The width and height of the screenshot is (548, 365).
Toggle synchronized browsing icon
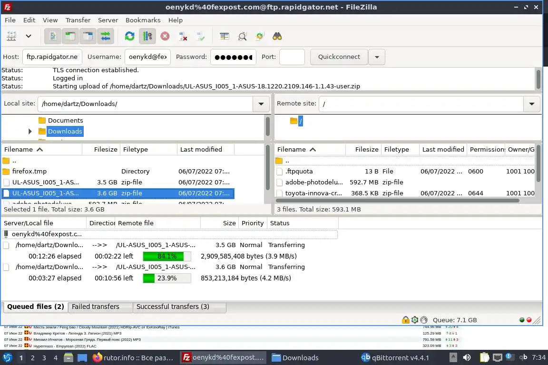(x=260, y=36)
